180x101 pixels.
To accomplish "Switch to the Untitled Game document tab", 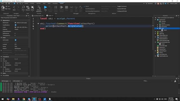I will [x=38, y=16].
